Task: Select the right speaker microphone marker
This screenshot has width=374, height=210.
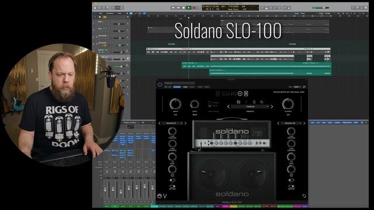Action: tap(259, 171)
